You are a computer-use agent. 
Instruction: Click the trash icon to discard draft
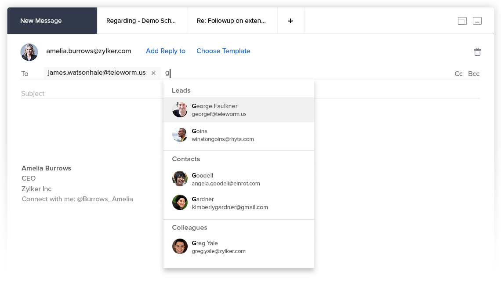tap(477, 52)
